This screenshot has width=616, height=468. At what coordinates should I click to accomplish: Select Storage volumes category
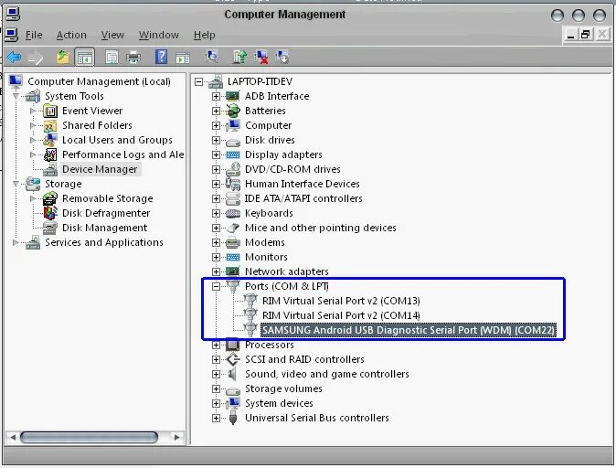click(283, 388)
